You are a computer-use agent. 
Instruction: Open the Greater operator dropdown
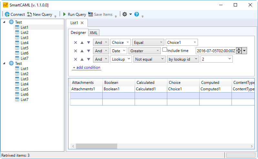(x=144, y=51)
